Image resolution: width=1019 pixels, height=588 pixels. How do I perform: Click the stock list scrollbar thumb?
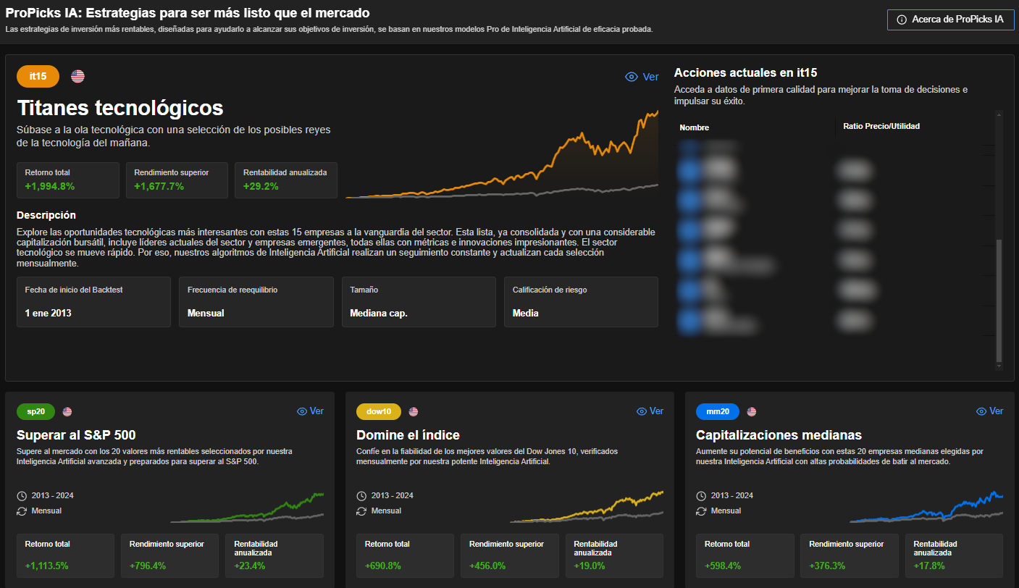click(x=999, y=301)
